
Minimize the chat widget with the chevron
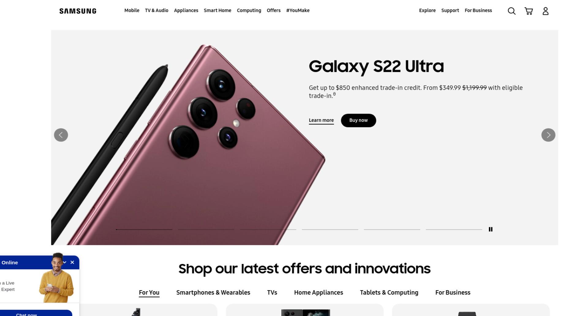(x=65, y=262)
